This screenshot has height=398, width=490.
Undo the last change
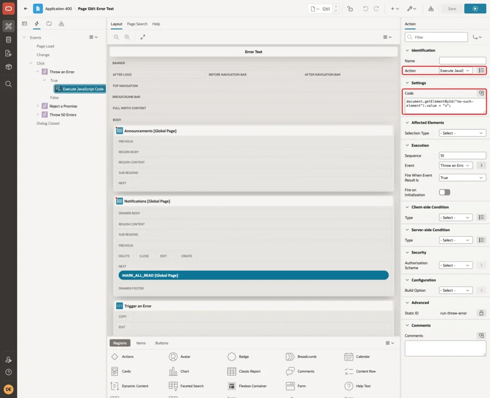pyautogui.click(x=365, y=9)
